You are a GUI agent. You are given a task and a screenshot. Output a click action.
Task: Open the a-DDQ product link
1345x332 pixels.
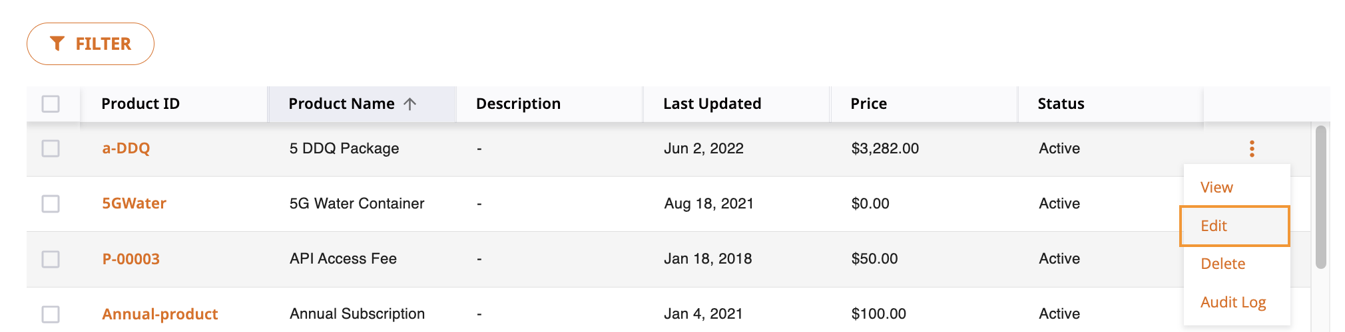[126, 148]
